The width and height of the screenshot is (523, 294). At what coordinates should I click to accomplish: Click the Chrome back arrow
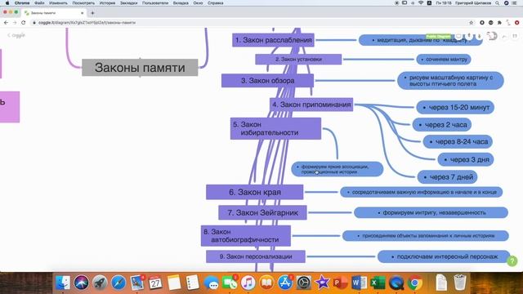(6, 23)
